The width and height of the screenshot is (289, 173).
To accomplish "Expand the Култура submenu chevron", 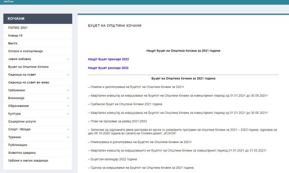I will coord(68,114).
